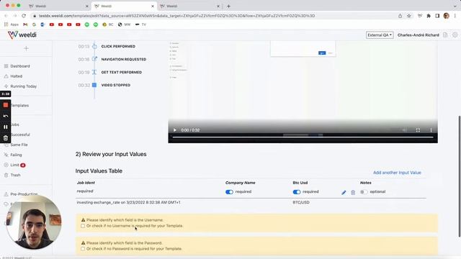The width and height of the screenshot is (461, 259).
Task: Click the video progress bar
Action: [303, 137]
